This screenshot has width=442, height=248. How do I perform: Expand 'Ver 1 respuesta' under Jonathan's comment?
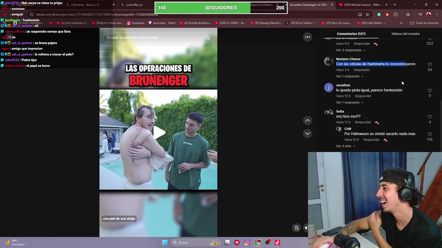pos(350,103)
